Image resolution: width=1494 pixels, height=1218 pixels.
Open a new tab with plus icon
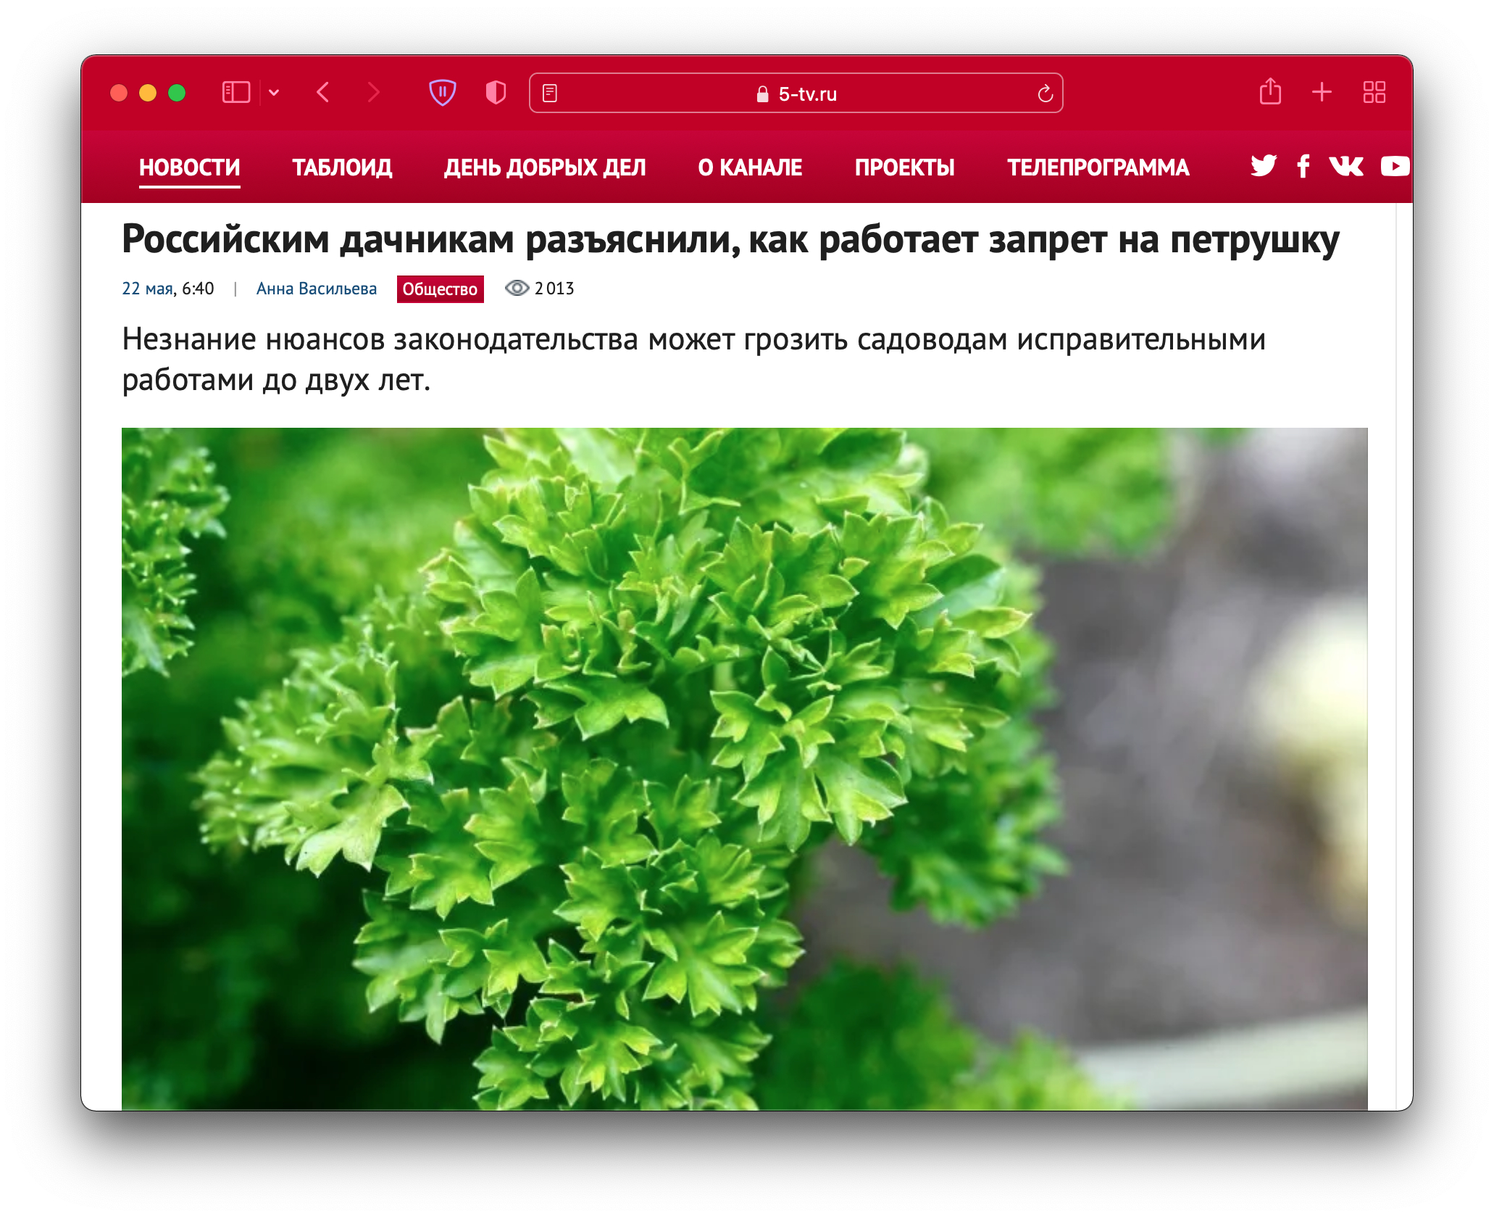[1322, 92]
